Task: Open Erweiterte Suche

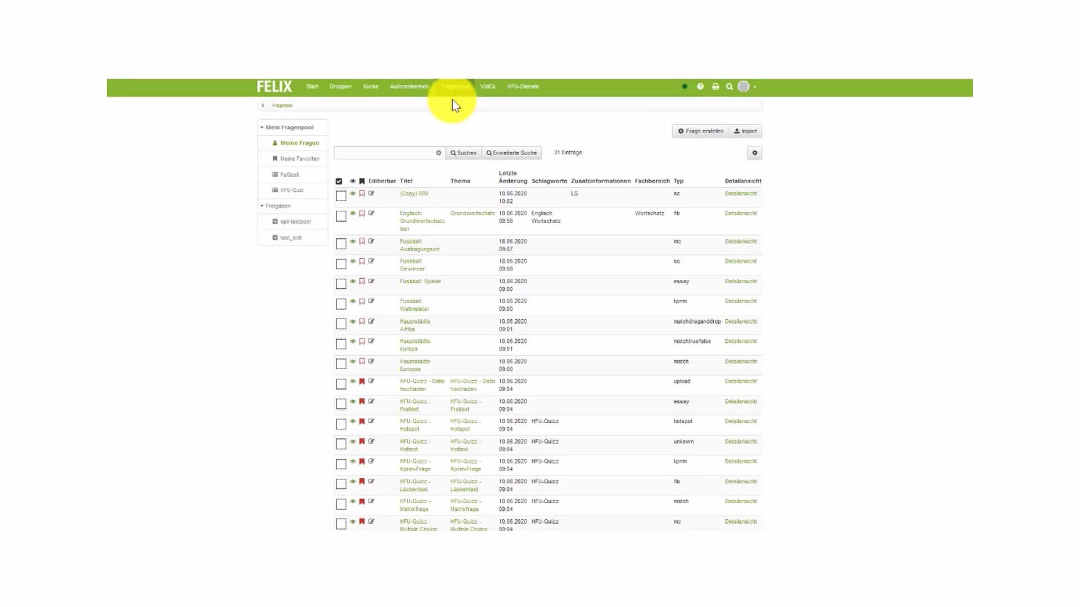Action: 512,153
